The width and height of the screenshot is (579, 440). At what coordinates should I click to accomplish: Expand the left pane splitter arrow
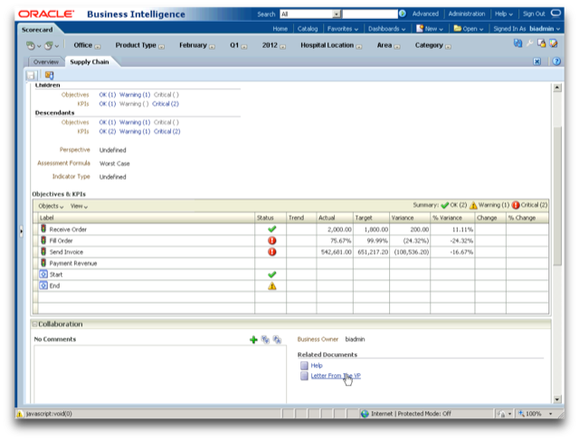21,231
